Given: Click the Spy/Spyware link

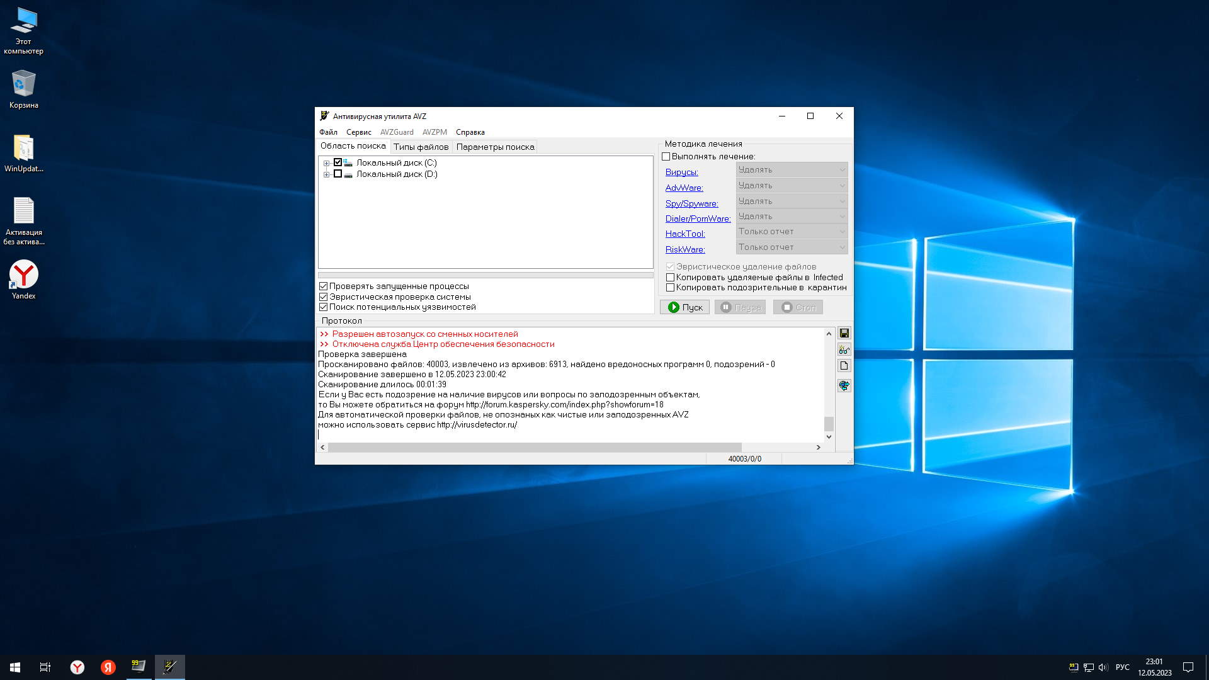Looking at the screenshot, I should (691, 203).
